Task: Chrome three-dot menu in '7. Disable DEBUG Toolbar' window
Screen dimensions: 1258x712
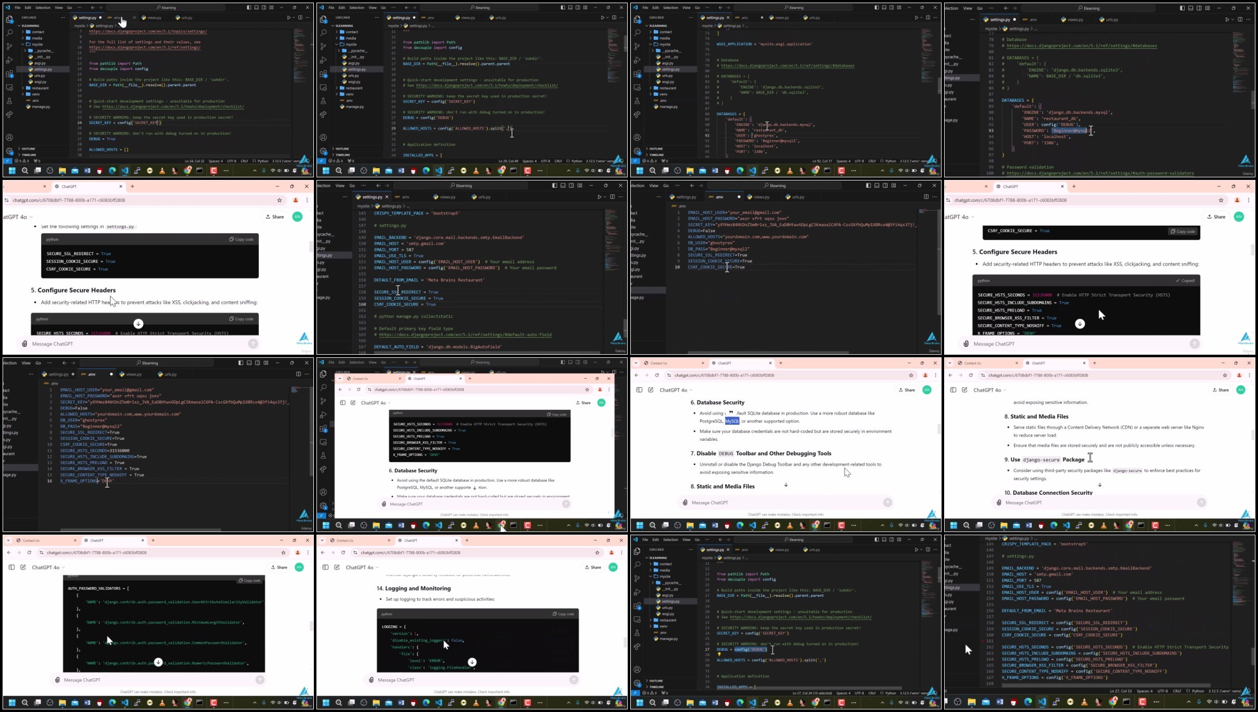Action: 935,375
